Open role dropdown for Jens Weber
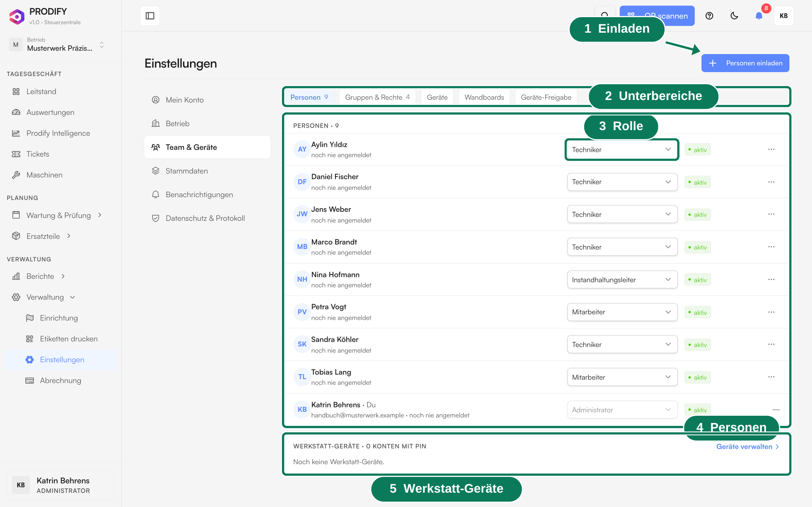The image size is (812, 507). [x=622, y=214]
